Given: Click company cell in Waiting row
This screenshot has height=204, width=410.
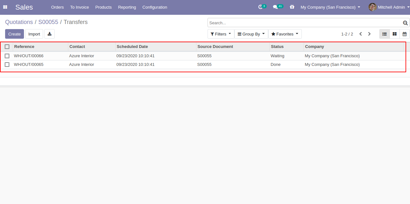Looking at the screenshot, I should coord(332,56).
